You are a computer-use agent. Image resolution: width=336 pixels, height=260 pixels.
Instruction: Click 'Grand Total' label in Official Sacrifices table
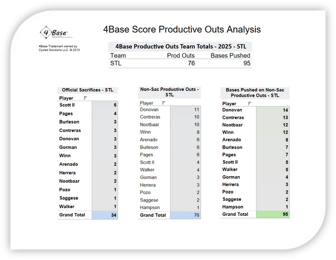[72, 215]
